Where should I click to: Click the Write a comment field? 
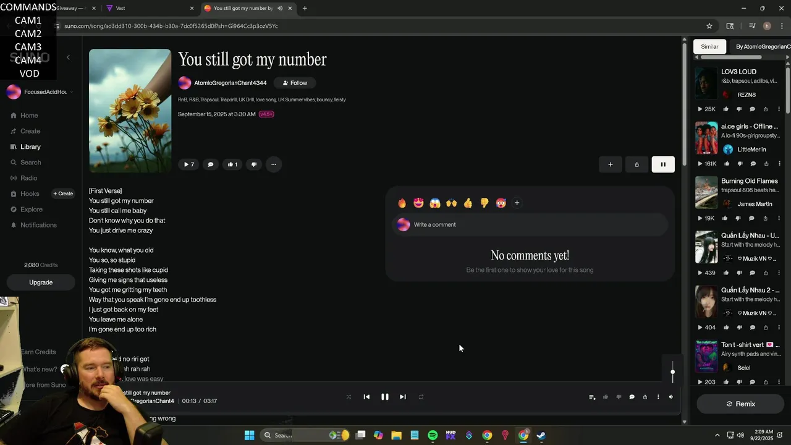(x=530, y=225)
